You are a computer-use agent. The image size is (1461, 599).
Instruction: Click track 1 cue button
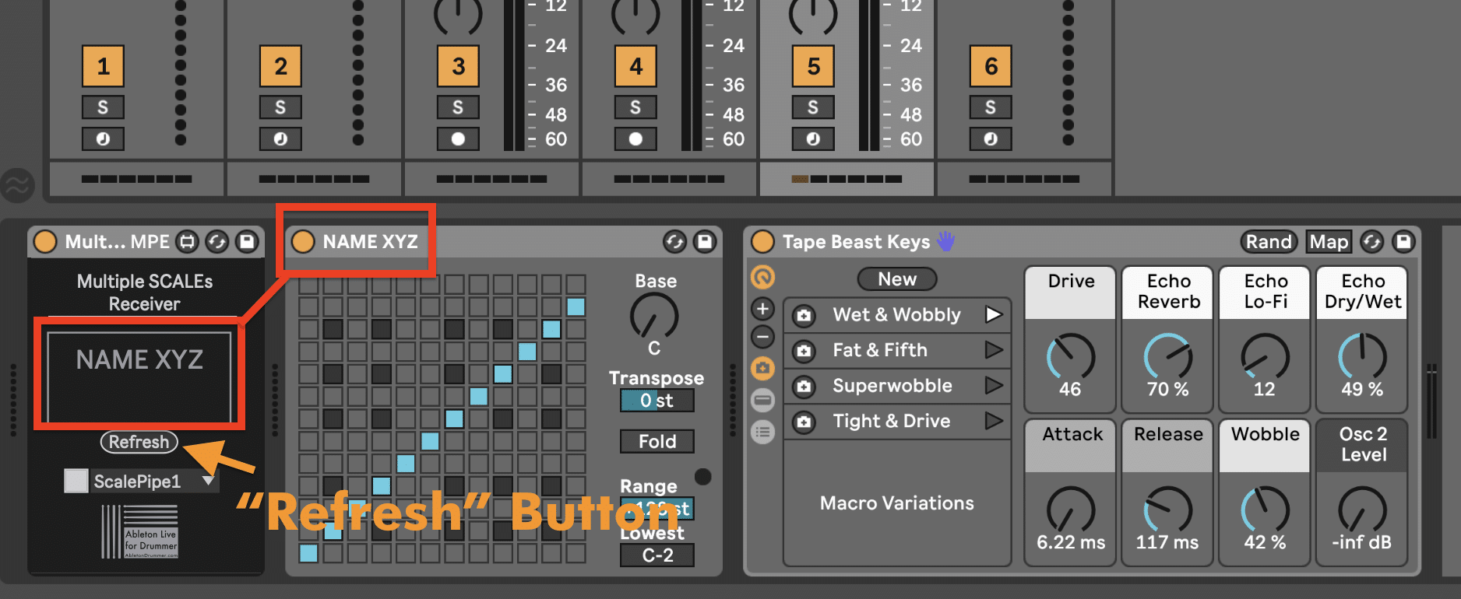103,139
